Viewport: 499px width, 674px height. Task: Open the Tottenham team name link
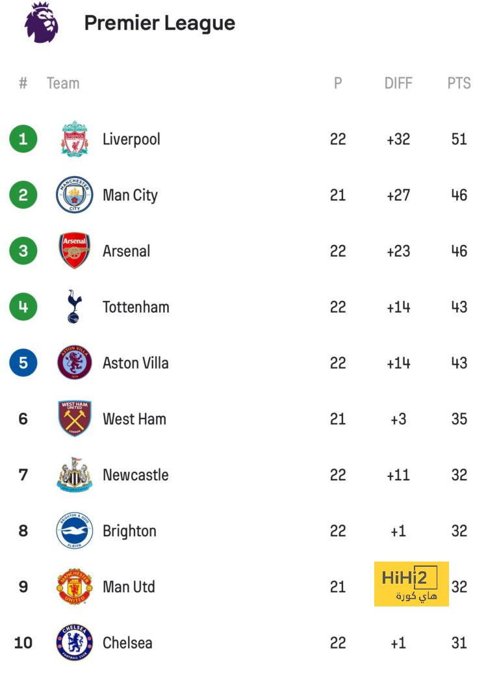click(136, 307)
